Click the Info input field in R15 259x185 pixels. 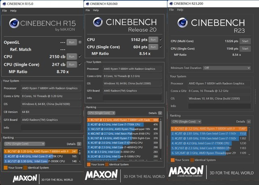click(51, 128)
